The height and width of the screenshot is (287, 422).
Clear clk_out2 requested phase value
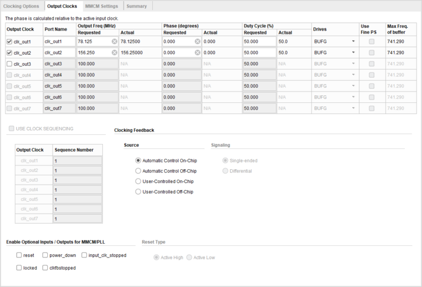[x=197, y=53]
